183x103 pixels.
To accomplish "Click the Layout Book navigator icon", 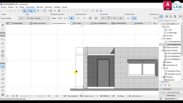I will (171, 16).
